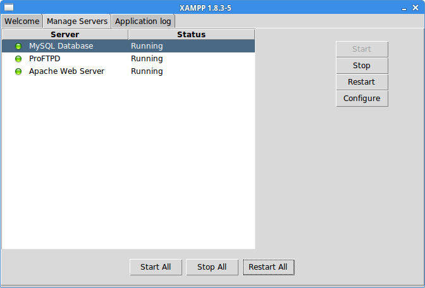Click green status indicator for ProFTPD
Screen dimensions: 425x288
tap(18, 59)
